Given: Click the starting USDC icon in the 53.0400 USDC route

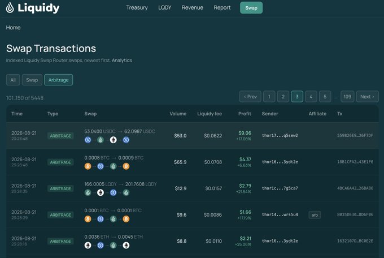Looking at the screenshot, I should pos(88,140).
